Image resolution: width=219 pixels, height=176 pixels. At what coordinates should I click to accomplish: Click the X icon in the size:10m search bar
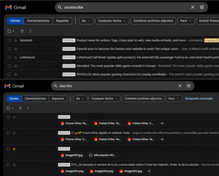180,86
